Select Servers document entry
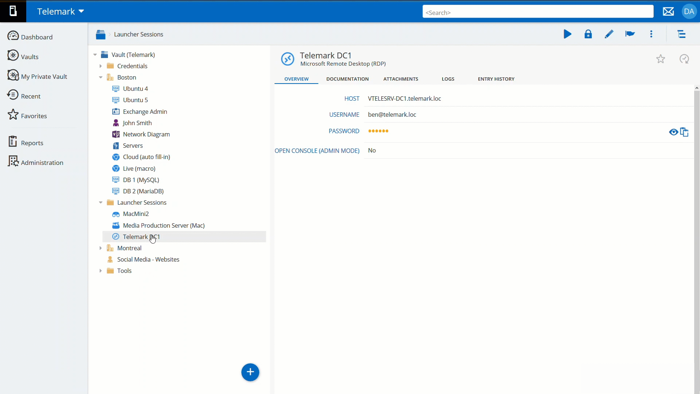 pos(133,146)
